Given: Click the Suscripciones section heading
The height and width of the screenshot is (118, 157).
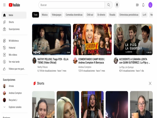Looking at the screenshot, I should pyautogui.click(x=9, y=80).
